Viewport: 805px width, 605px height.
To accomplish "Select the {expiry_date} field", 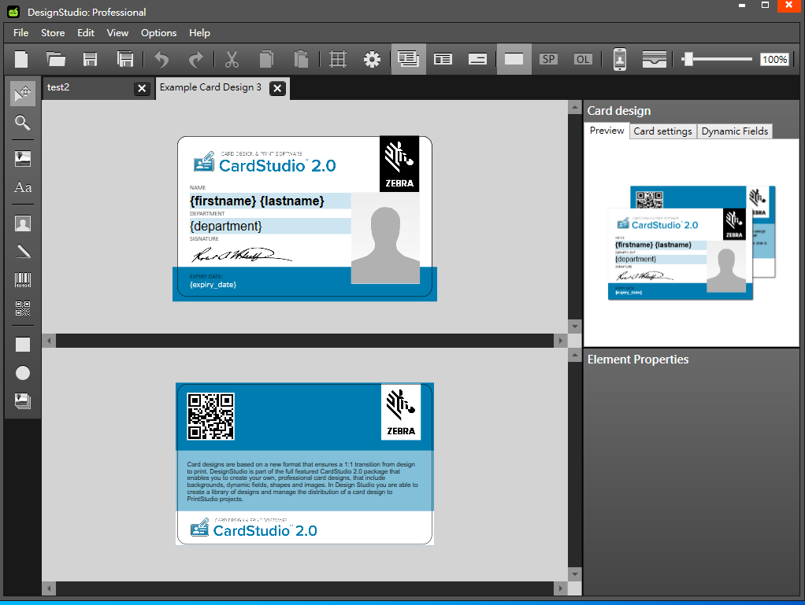I will coord(213,285).
